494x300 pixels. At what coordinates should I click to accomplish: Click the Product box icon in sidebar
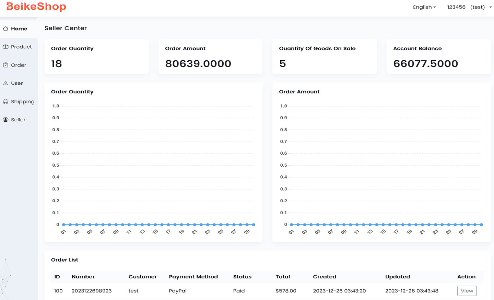(5, 47)
